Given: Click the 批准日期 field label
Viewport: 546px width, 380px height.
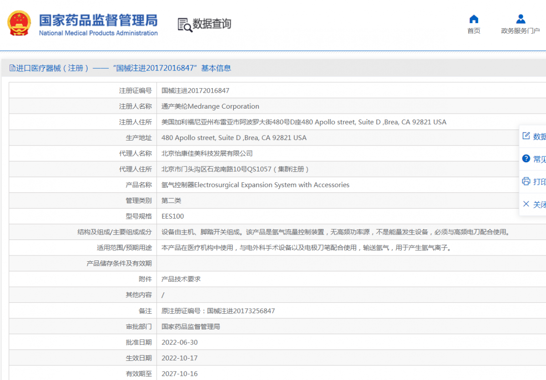Looking at the screenshot, I should [x=139, y=342].
